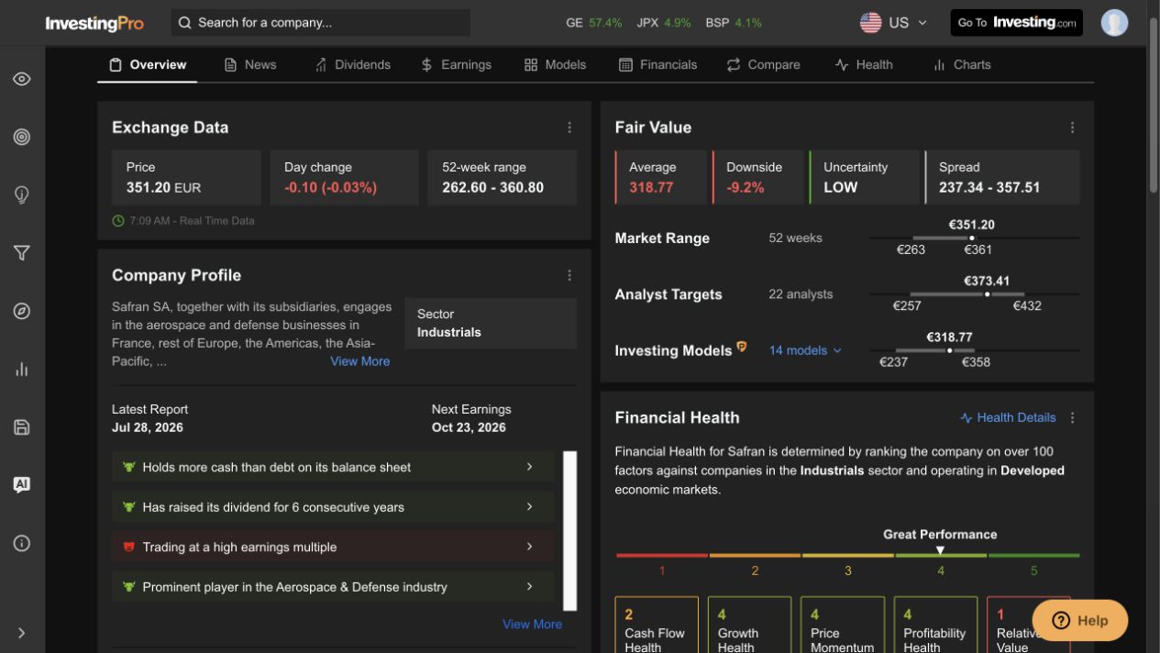Click the insights list scrollbar
The width and height of the screenshot is (1160, 653).
pyautogui.click(x=569, y=530)
